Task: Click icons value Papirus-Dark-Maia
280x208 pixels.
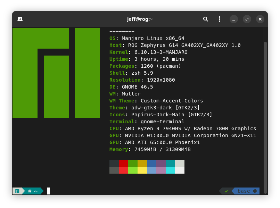Action: tap(158, 115)
